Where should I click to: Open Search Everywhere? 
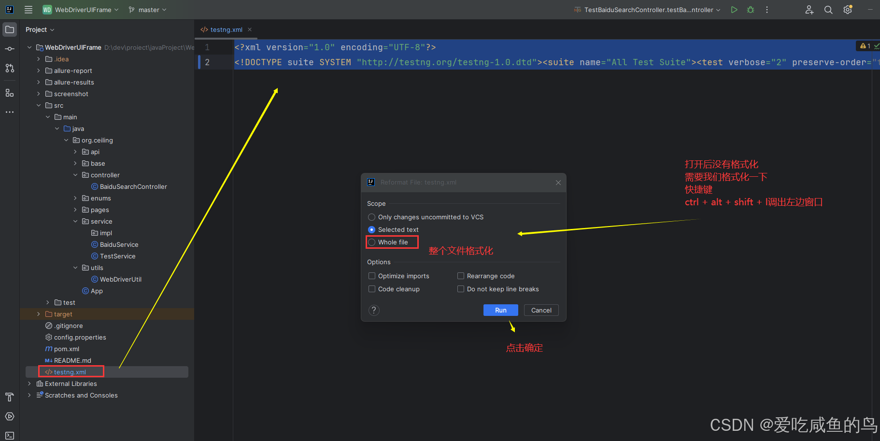pos(828,10)
